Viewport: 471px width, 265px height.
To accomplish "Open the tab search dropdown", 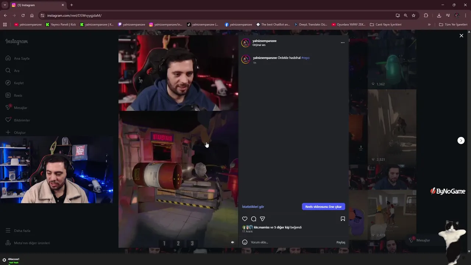I will (x=5, y=5).
